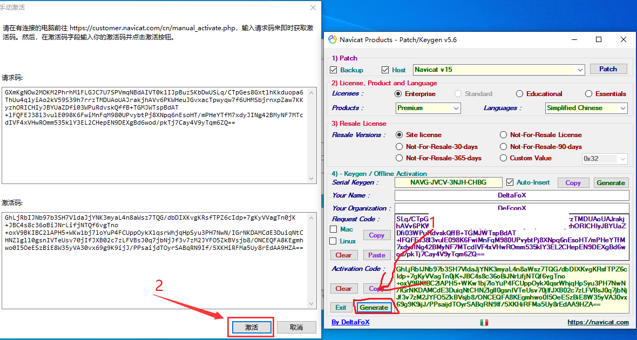Close the manual activation dialog
This screenshot has width=637, height=340.
pyautogui.click(x=313, y=8)
